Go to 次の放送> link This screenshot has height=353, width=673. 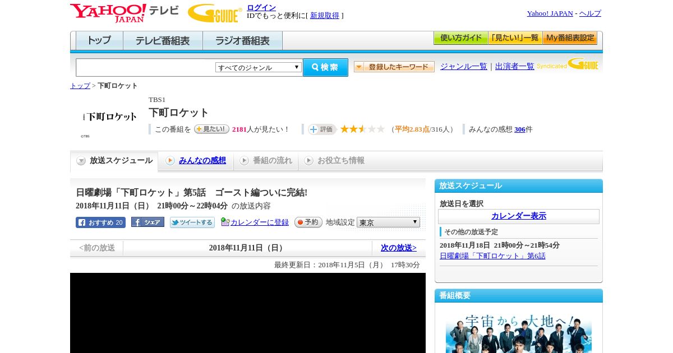[399, 248]
